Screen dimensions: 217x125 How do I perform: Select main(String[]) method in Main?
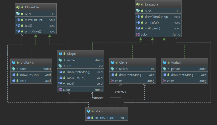click(105, 118)
